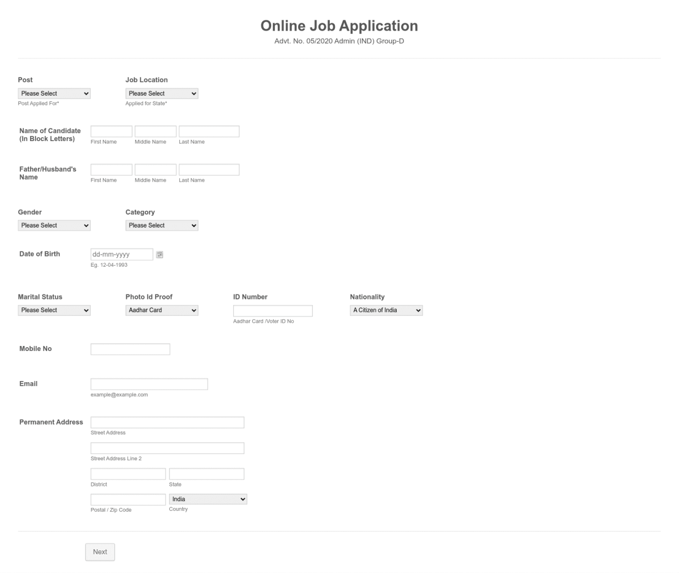The image size is (679, 573).
Task: Click the Next button
Action: (100, 551)
